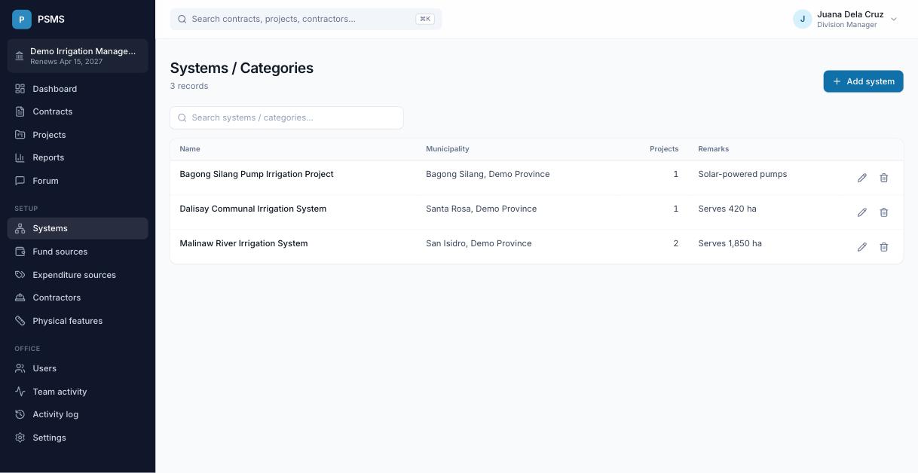The height and width of the screenshot is (473, 918).
Task: Open the Forum menu item
Action: 78,181
